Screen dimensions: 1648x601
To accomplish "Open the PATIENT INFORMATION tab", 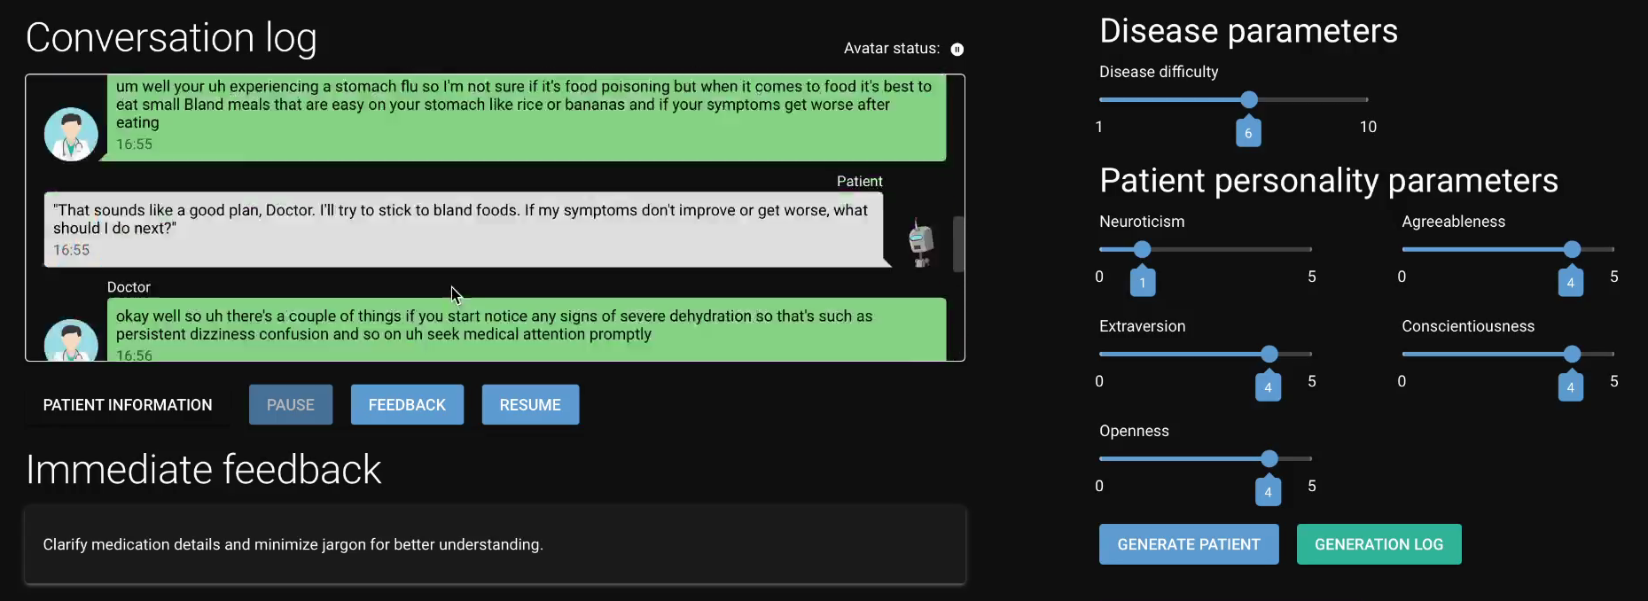I will point(128,405).
